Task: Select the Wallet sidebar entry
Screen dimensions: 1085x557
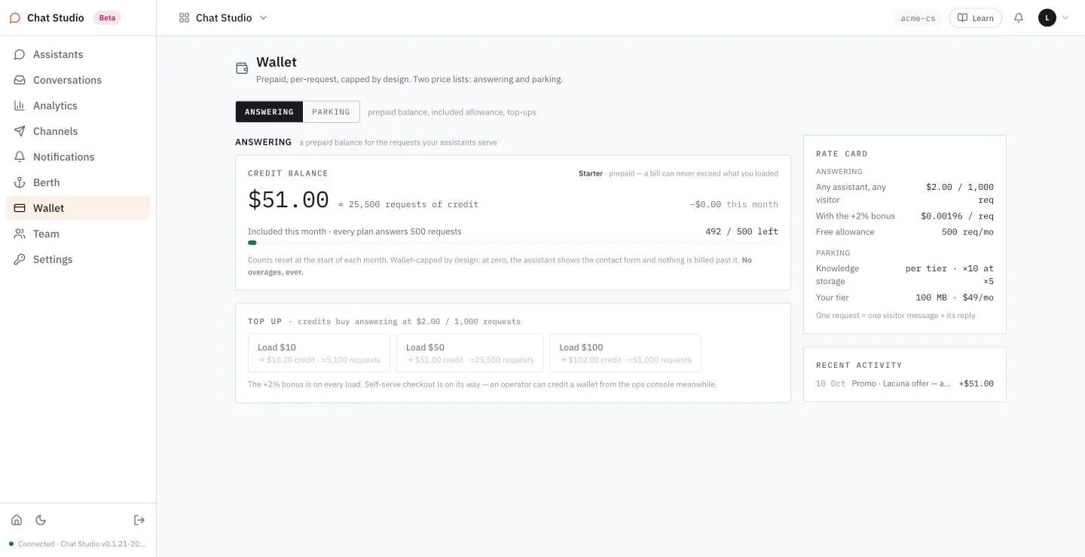Action: [x=78, y=208]
